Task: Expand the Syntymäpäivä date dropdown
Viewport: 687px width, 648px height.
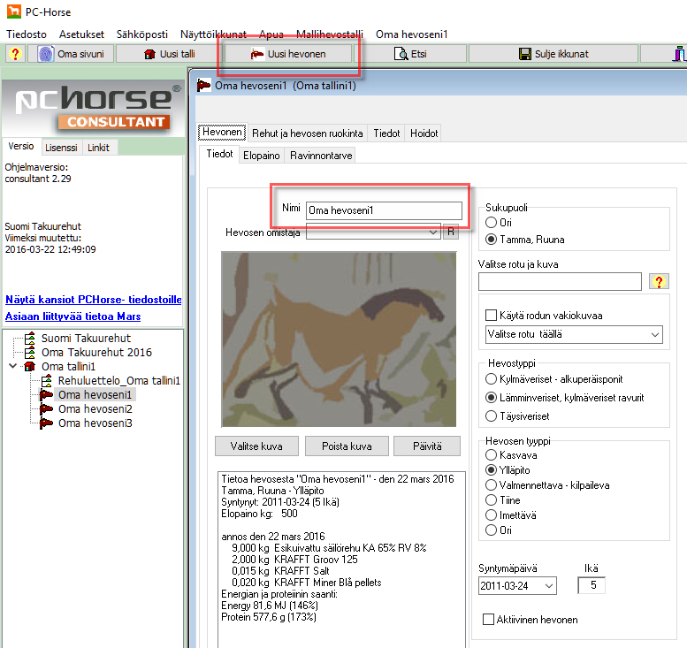Action: [548, 586]
